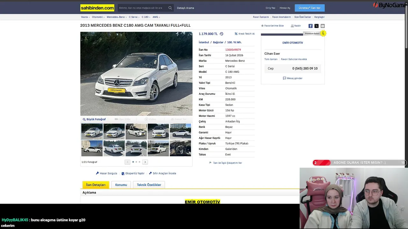
Task: Click Bağcılar district link
Action: point(218,42)
